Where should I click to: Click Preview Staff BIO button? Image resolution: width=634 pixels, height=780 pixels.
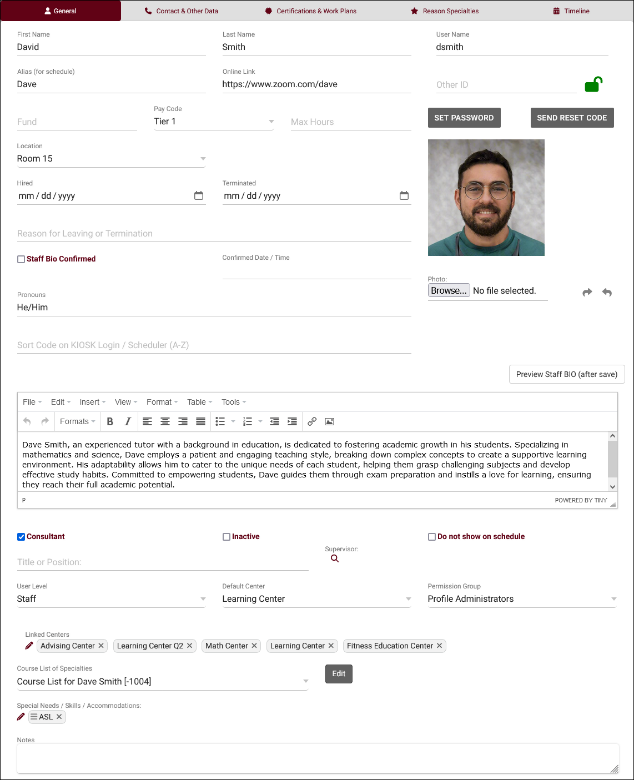coord(567,374)
